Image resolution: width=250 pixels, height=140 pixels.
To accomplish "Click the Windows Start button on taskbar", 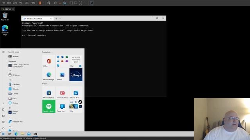I will pyautogui.click(x=3, y=134).
